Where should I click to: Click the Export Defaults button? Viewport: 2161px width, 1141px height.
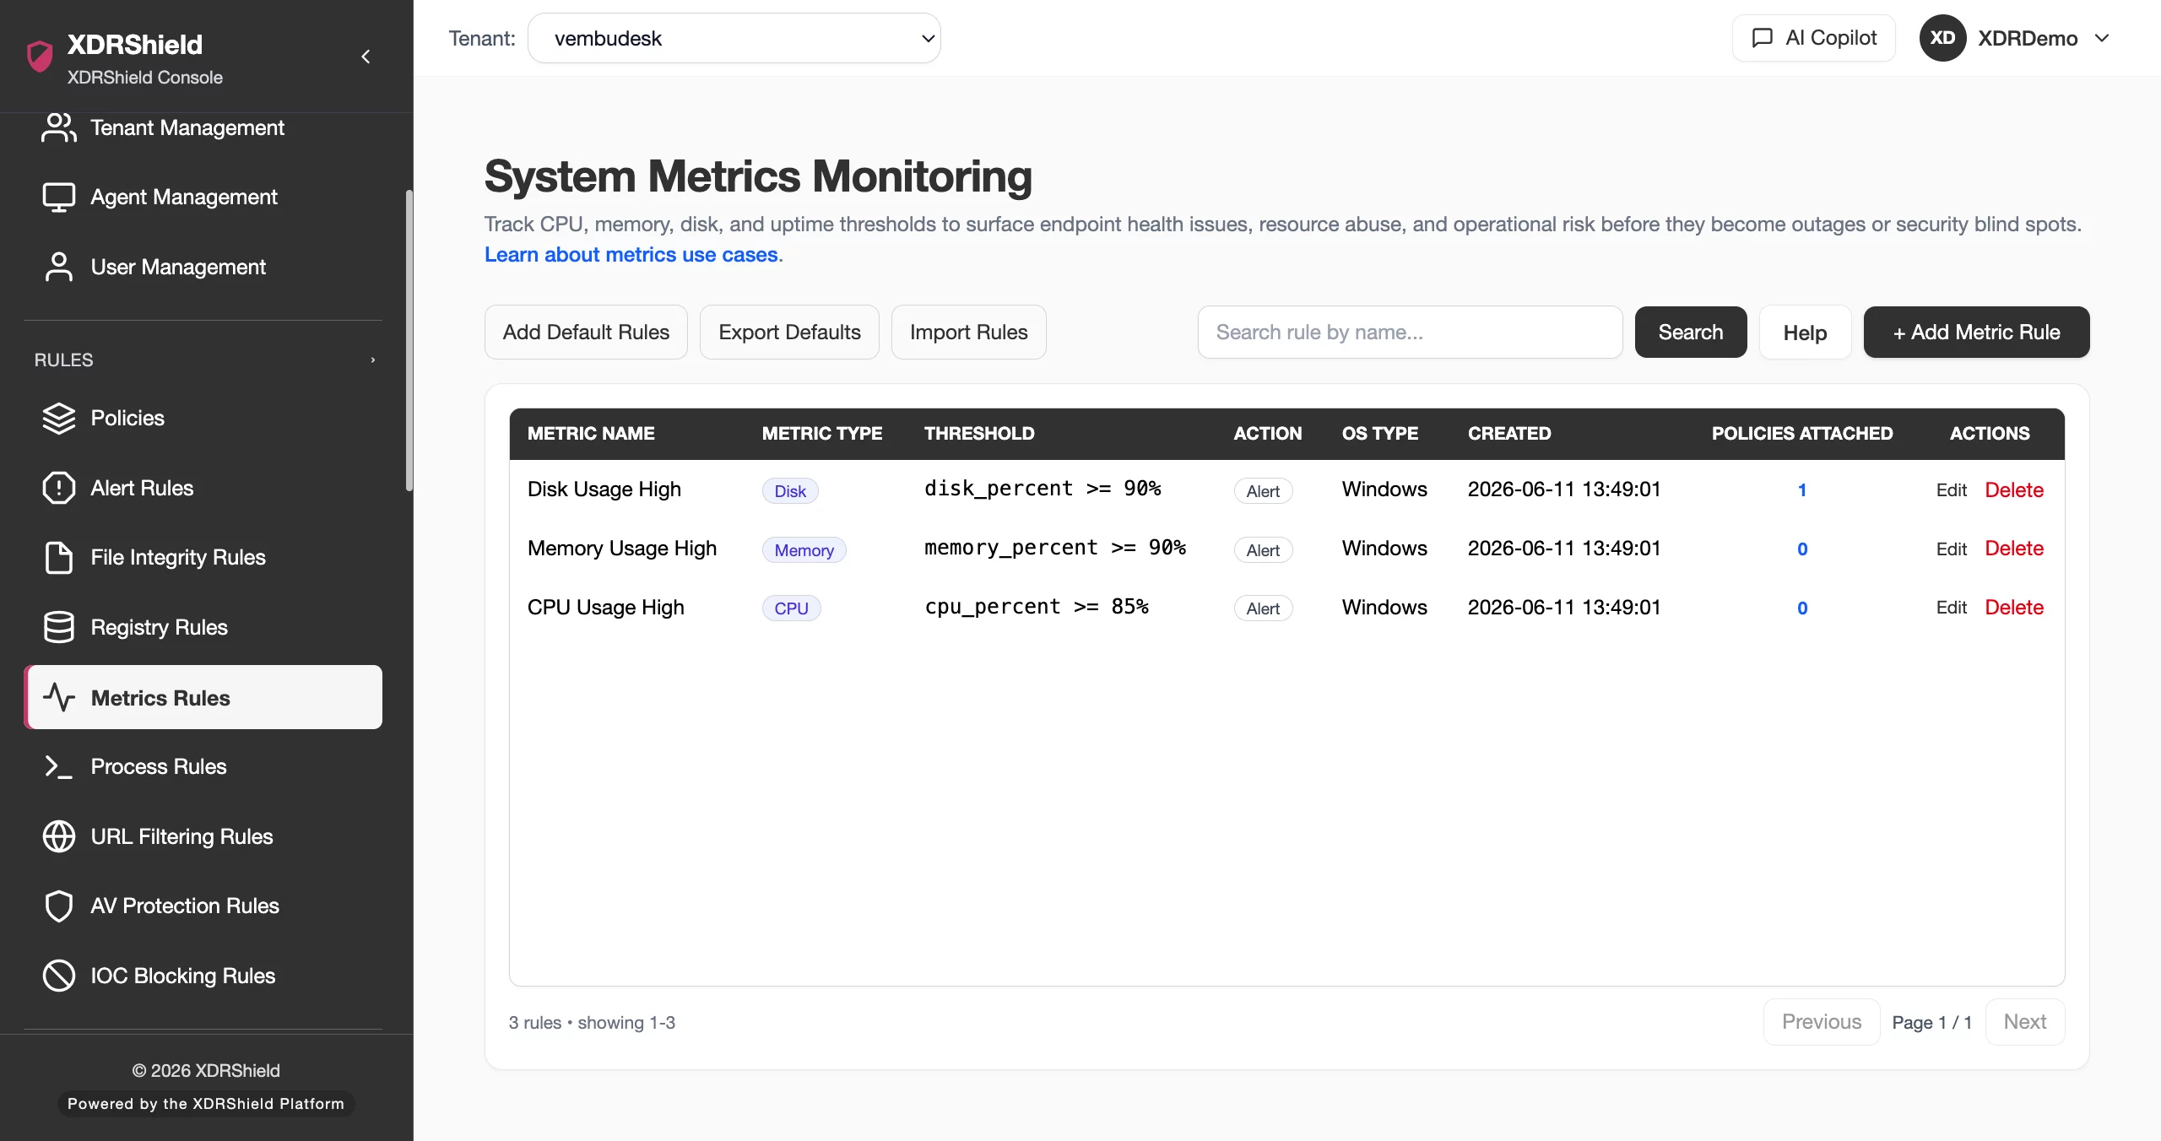pos(789,332)
